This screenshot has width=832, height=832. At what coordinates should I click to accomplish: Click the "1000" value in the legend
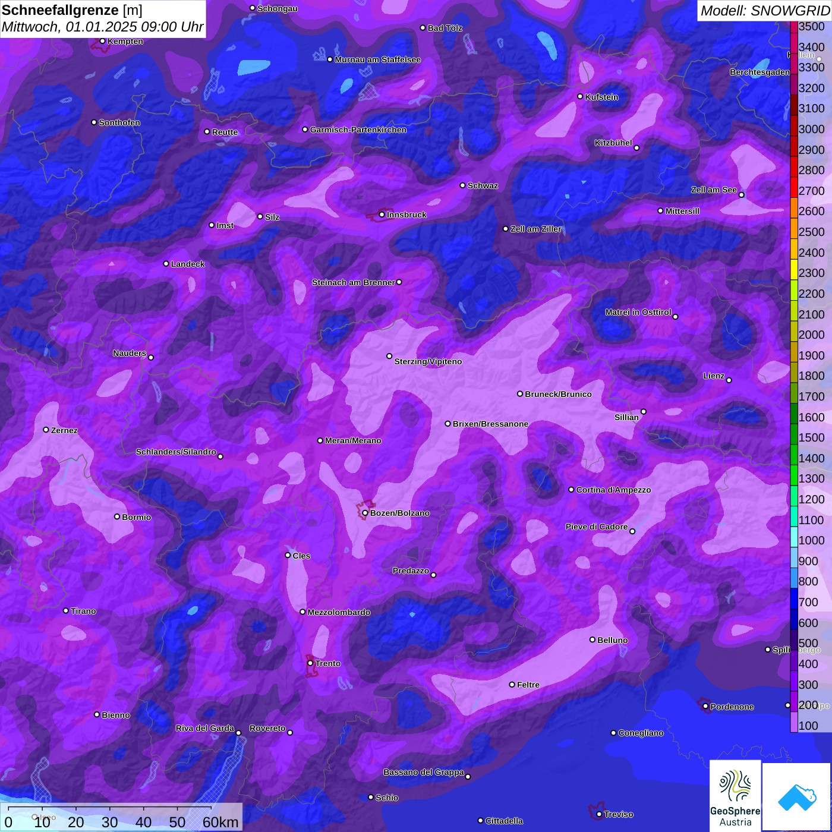pyautogui.click(x=812, y=540)
